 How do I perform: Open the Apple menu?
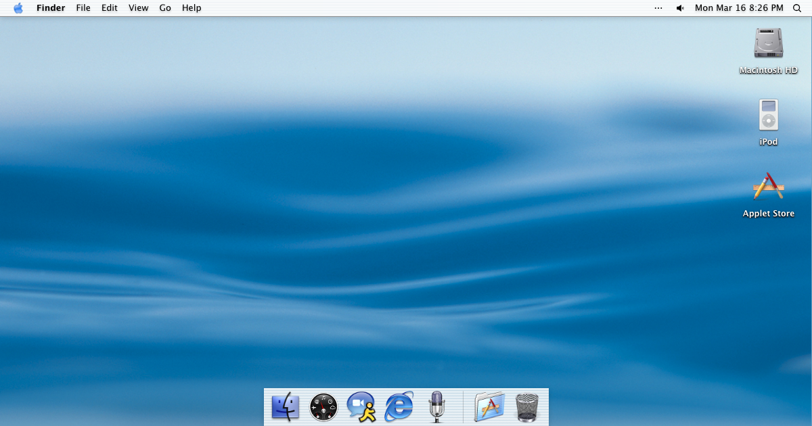pos(18,8)
